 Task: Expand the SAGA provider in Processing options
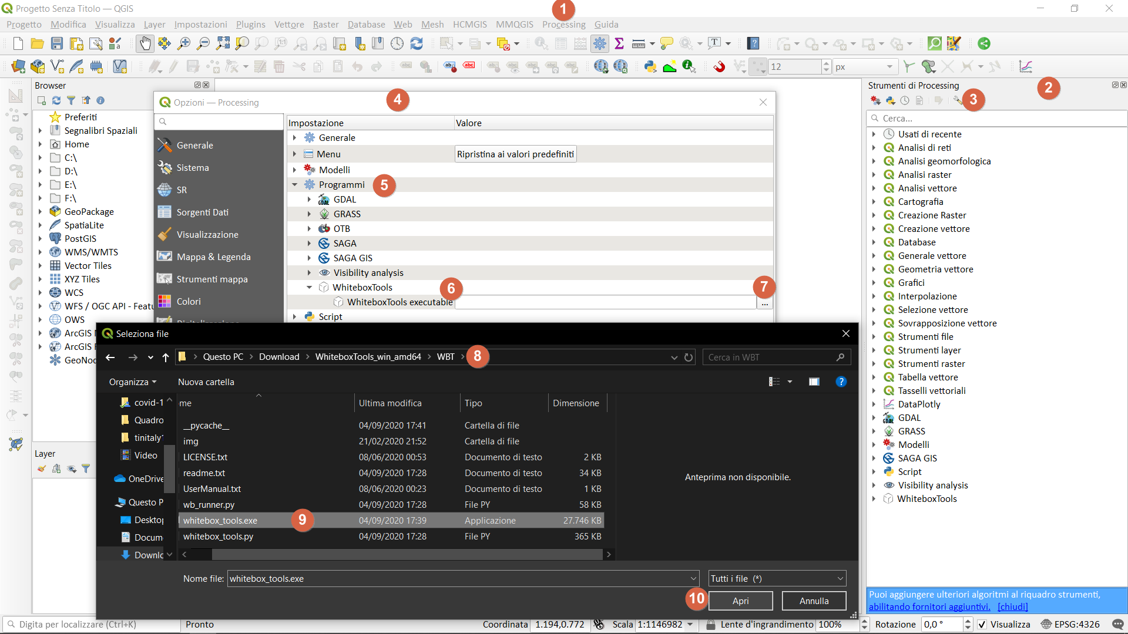point(310,243)
